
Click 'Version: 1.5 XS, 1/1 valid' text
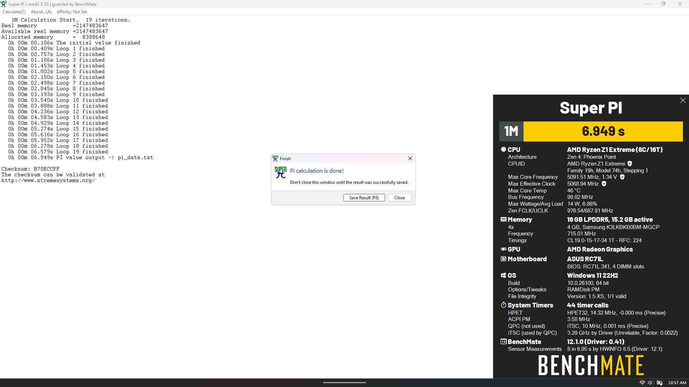point(596,296)
